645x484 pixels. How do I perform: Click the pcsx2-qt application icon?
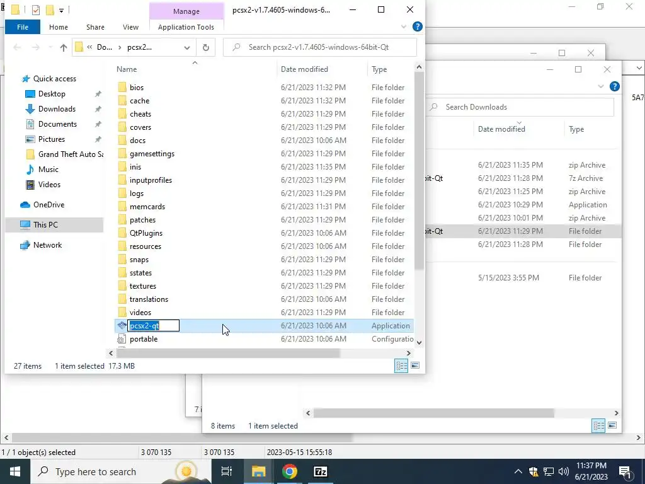click(122, 326)
